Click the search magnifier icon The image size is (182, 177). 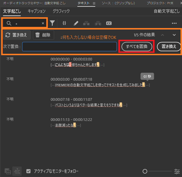coord(9,23)
